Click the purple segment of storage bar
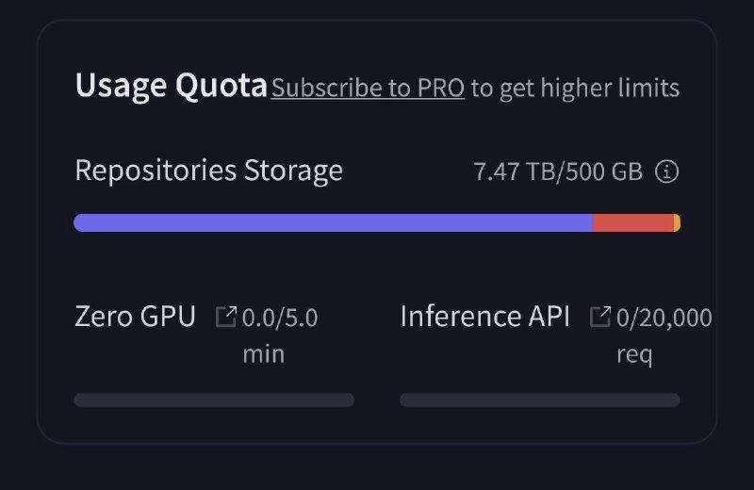 333,223
